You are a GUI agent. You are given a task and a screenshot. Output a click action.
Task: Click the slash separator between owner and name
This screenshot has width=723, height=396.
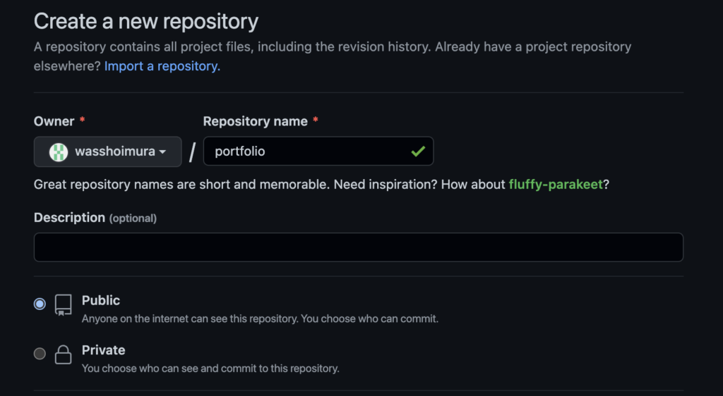point(192,151)
